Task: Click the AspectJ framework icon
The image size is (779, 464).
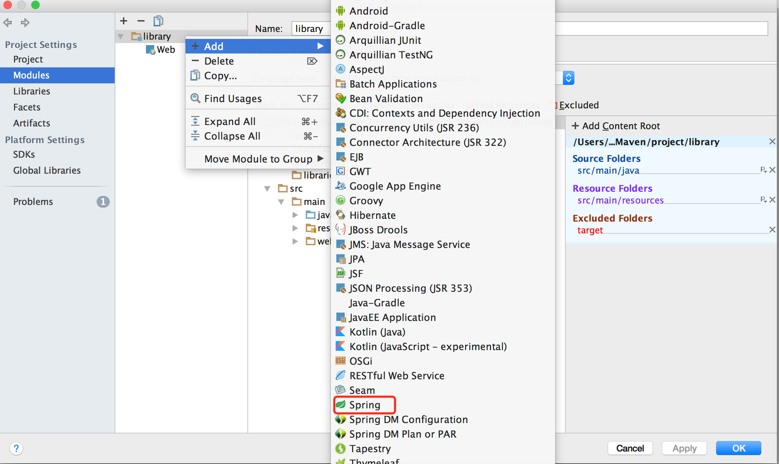Action: tap(341, 69)
